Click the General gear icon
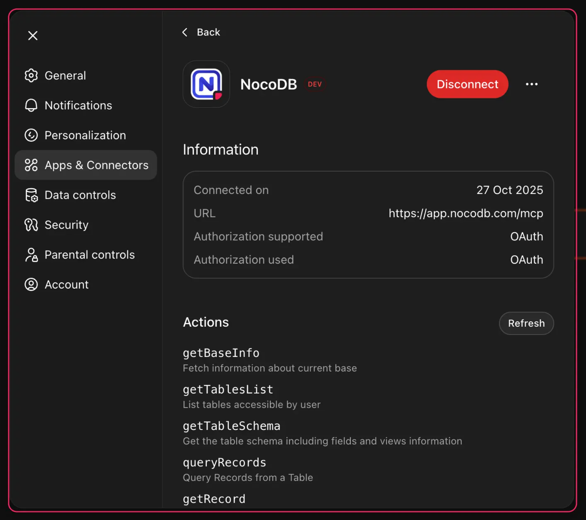Image resolution: width=586 pixels, height=520 pixels. 31,75
